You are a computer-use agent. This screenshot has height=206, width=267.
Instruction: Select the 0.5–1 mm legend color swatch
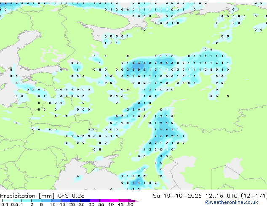[17, 201]
